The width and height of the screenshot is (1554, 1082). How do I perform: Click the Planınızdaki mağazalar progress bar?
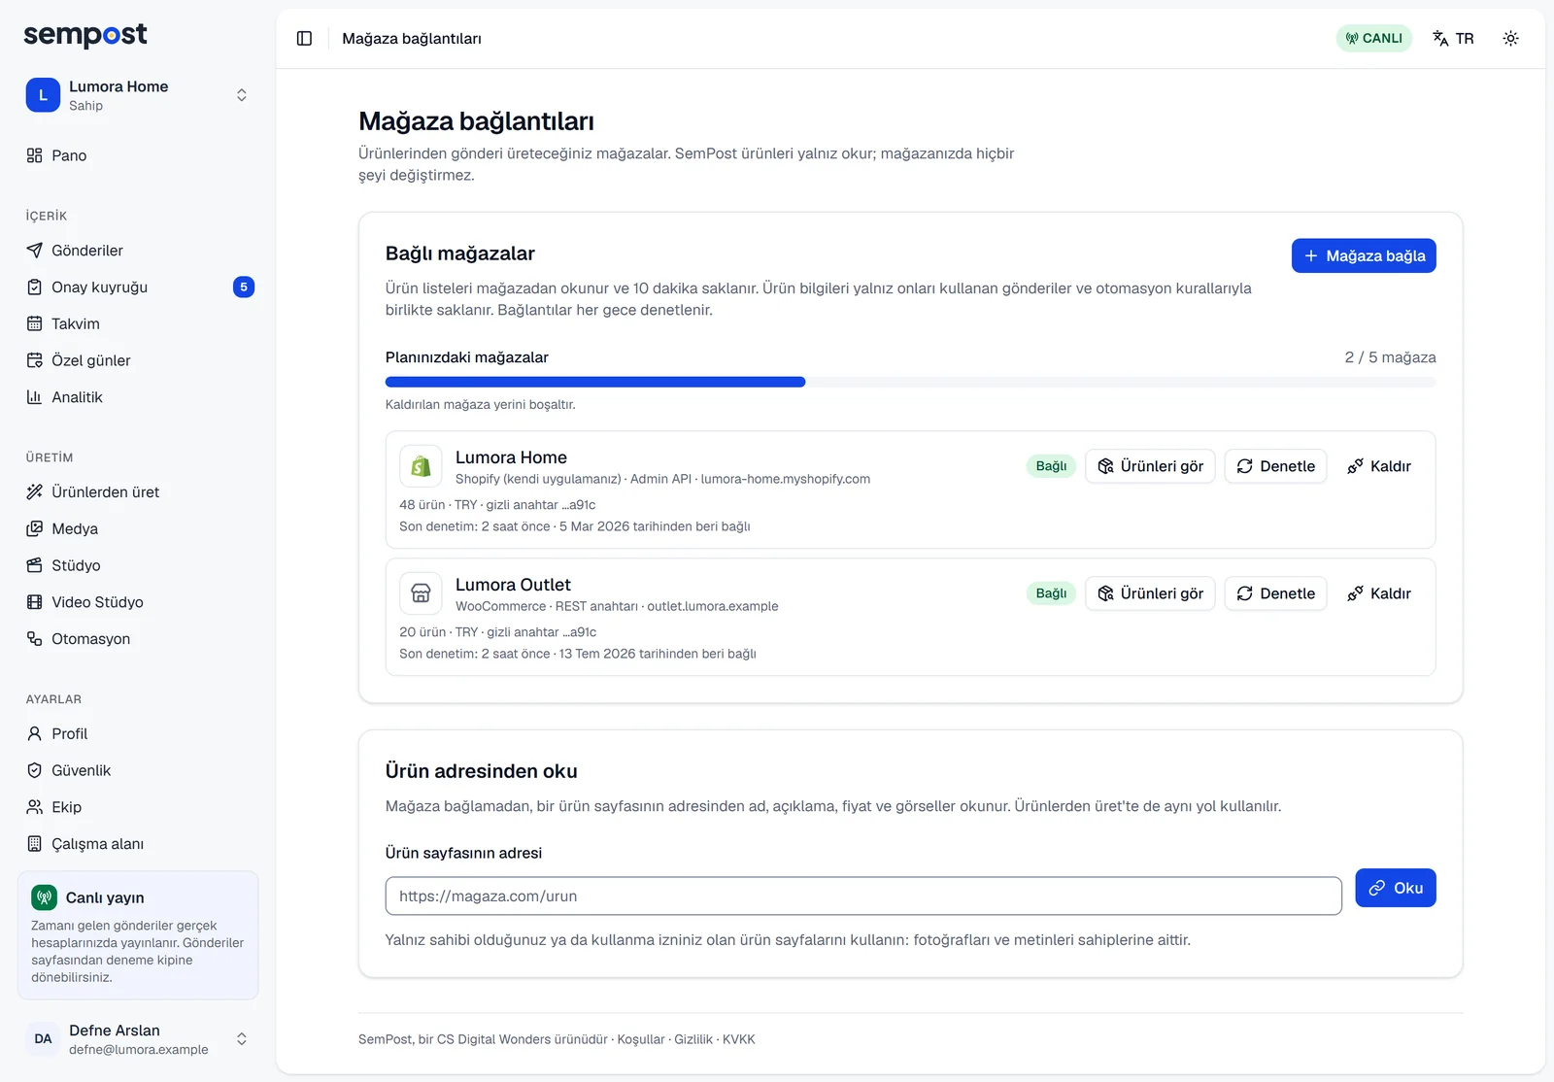click(910, 382)
